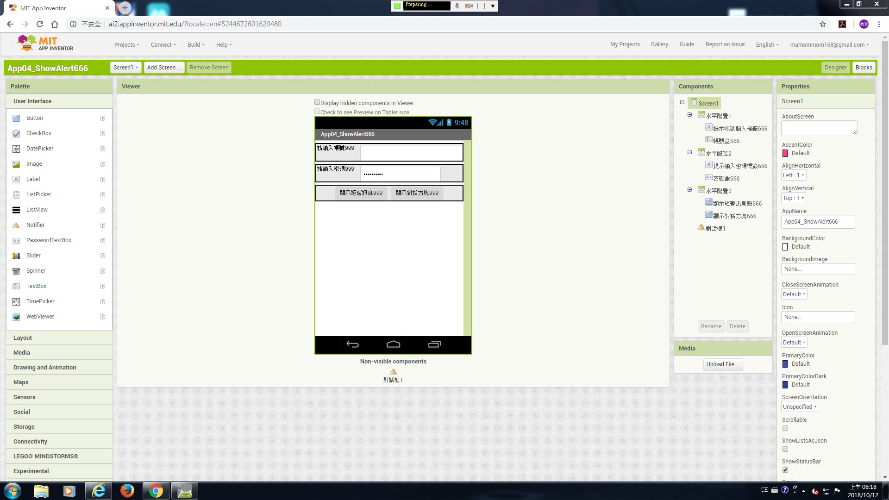
Task: Open the Projects menu
Action: point(126,45)
